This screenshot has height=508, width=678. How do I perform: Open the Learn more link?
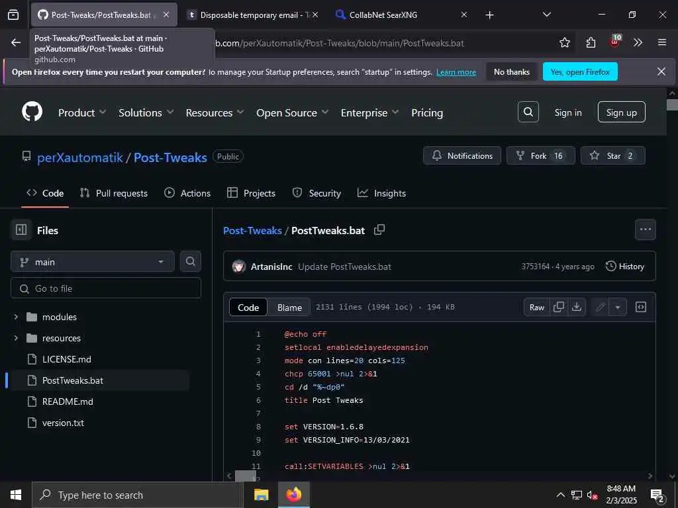point(456,72)
